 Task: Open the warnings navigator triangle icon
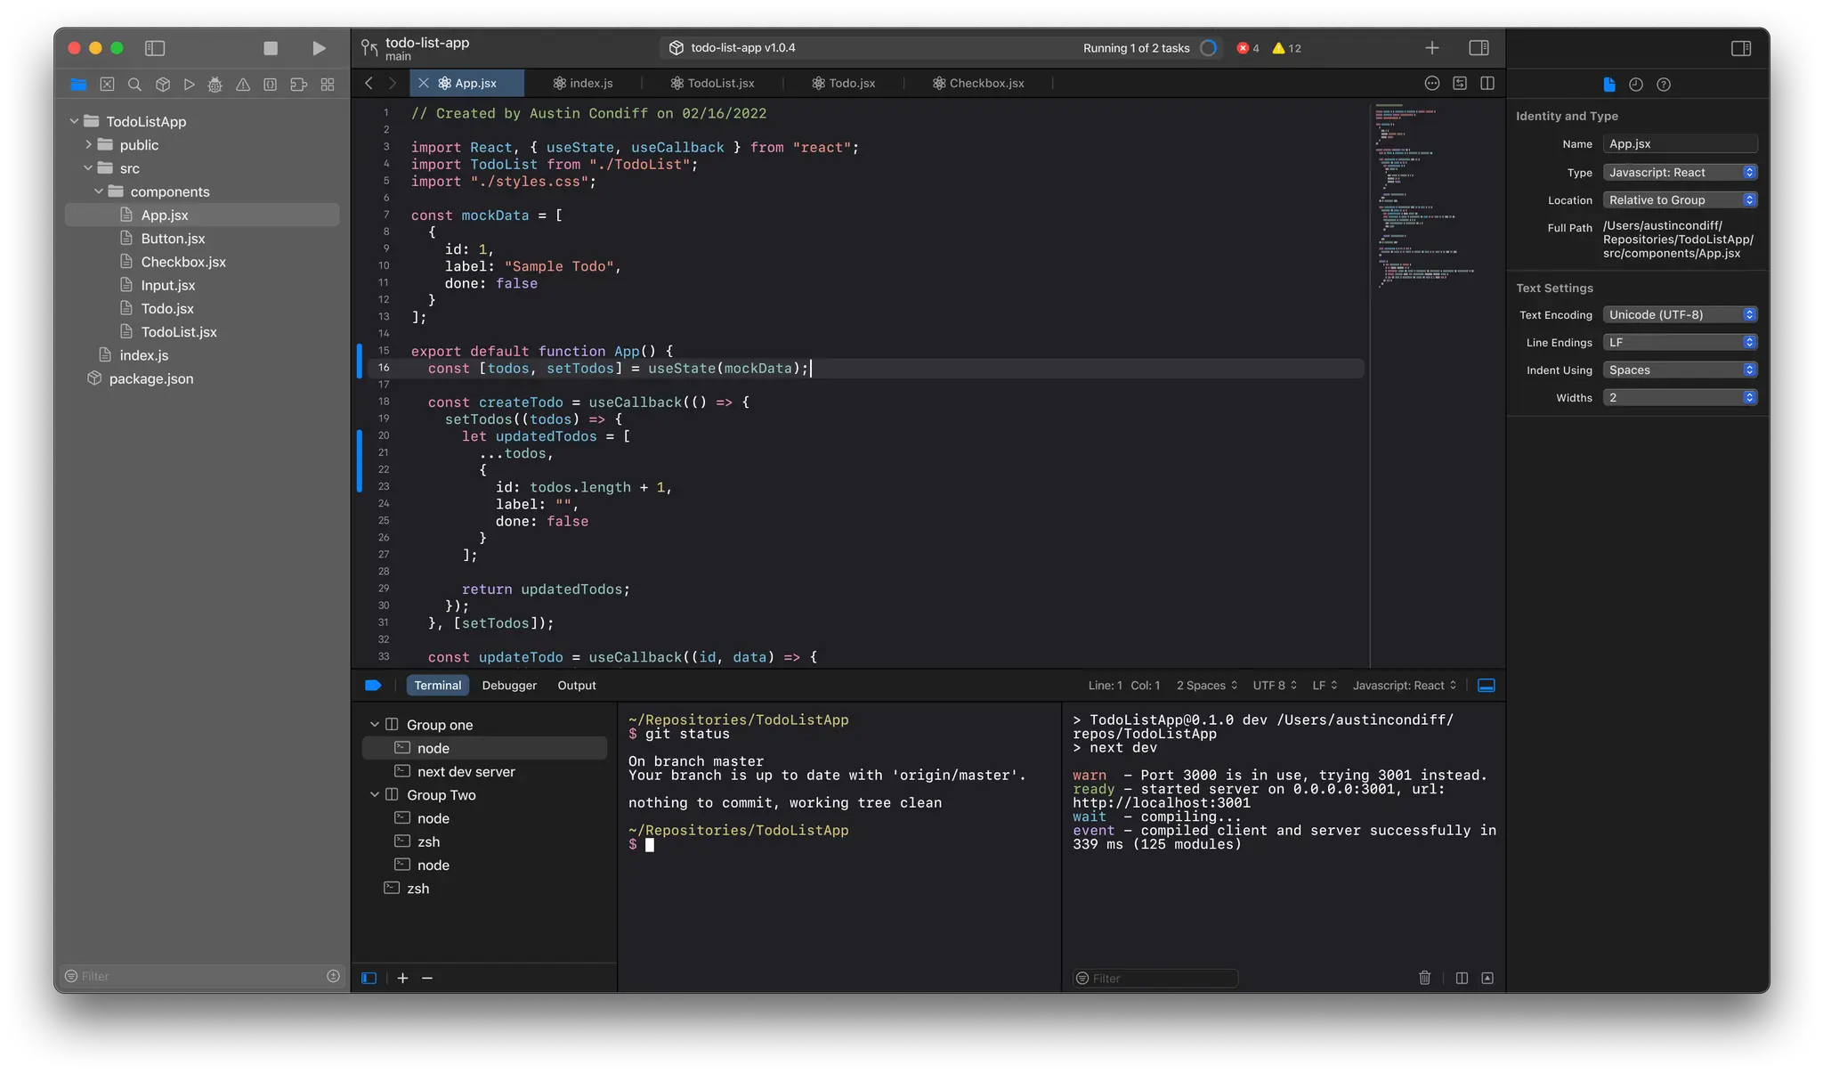click(x=243, y=85)
